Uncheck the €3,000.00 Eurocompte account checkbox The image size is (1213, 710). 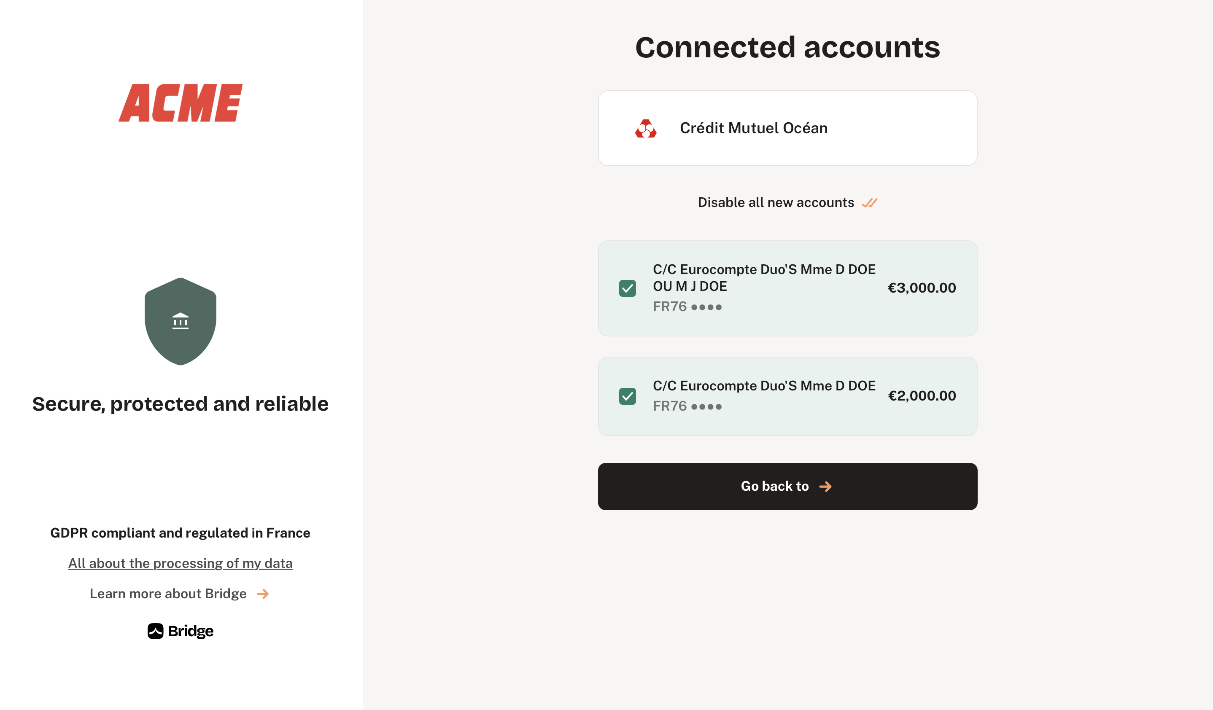pos(627,288)
